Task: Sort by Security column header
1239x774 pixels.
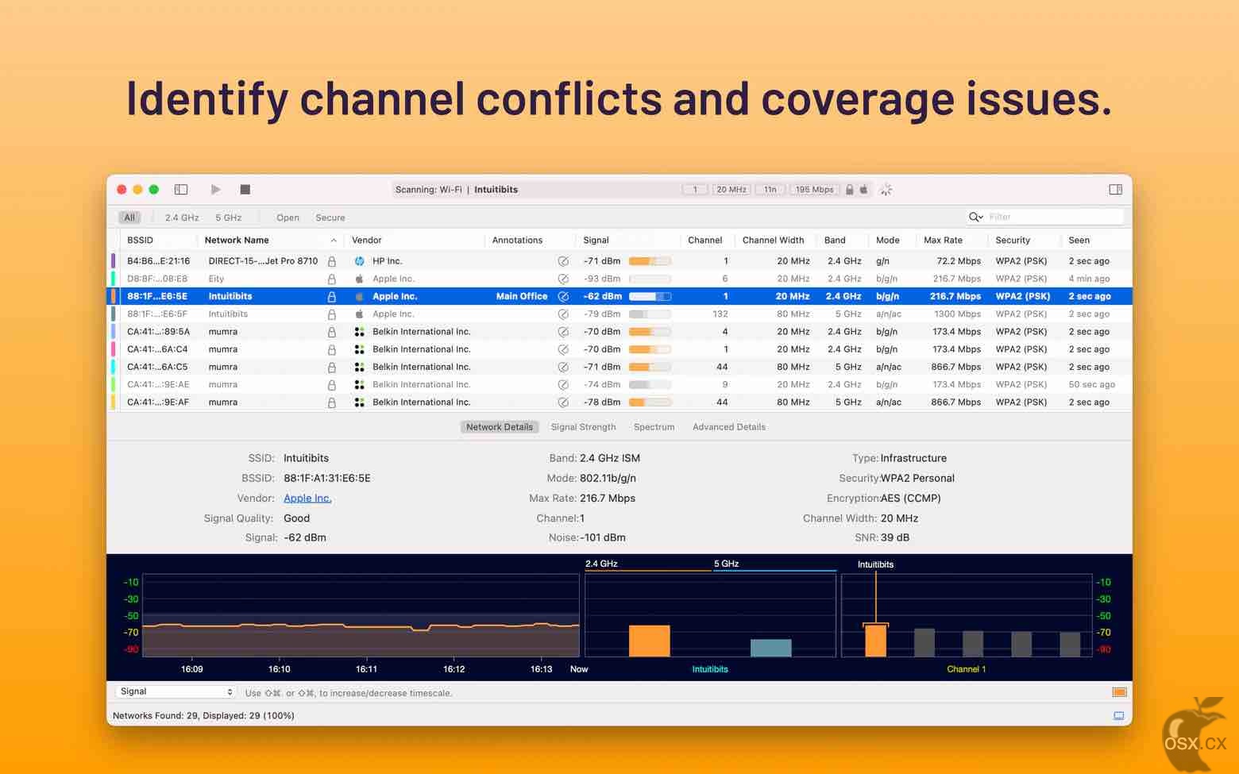Action: point(1013,241)
